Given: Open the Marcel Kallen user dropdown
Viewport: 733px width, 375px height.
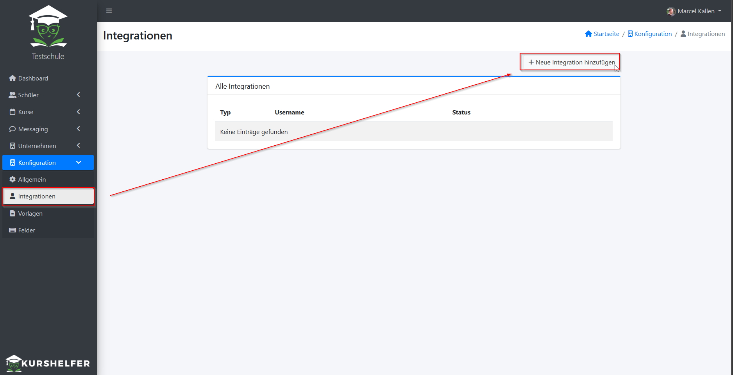Looking at the screenshot, I should click(694, 11).
